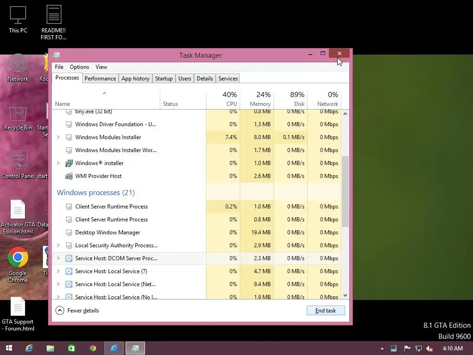
Task: Click network tray icon
Action: 418,349
